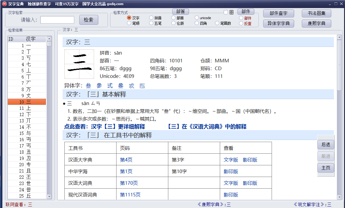The image size is (345, 208).
Task: Select the 四角 radio option
Action: tap(197, 23)
